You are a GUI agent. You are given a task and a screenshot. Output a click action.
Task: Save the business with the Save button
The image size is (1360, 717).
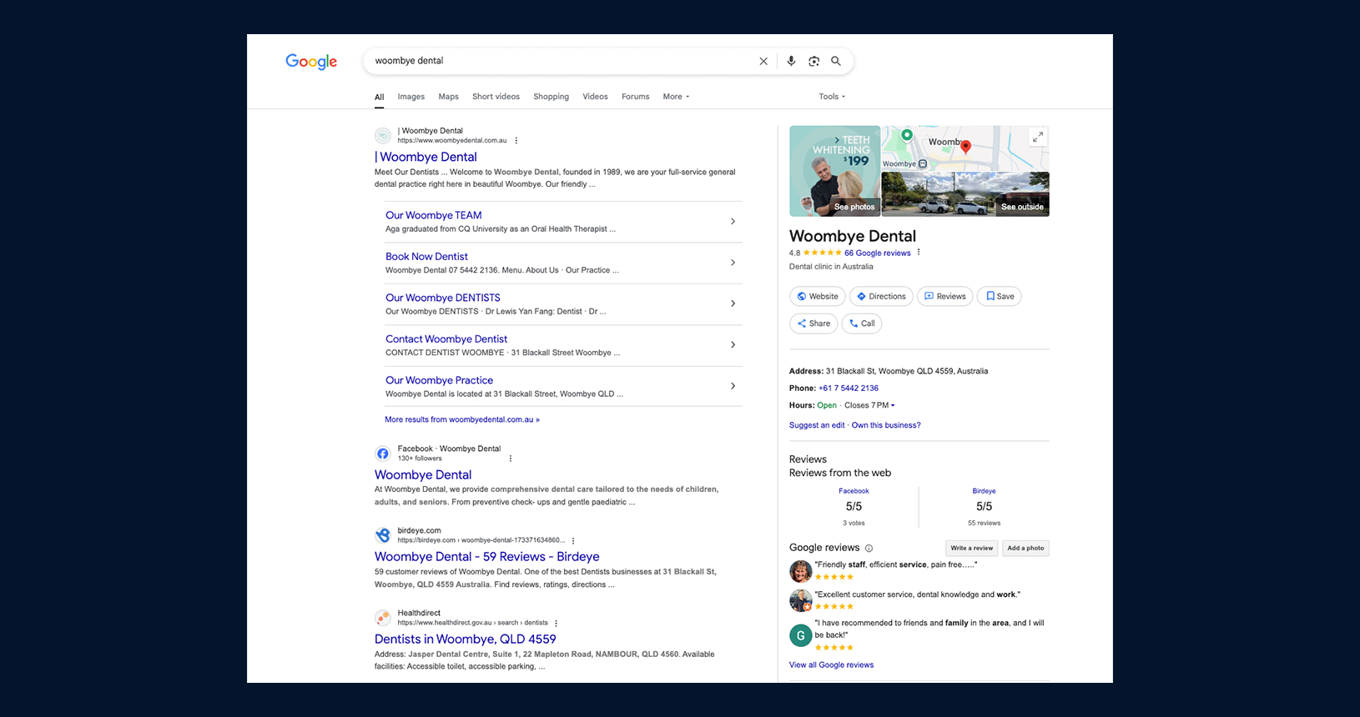click(1000, 297)
